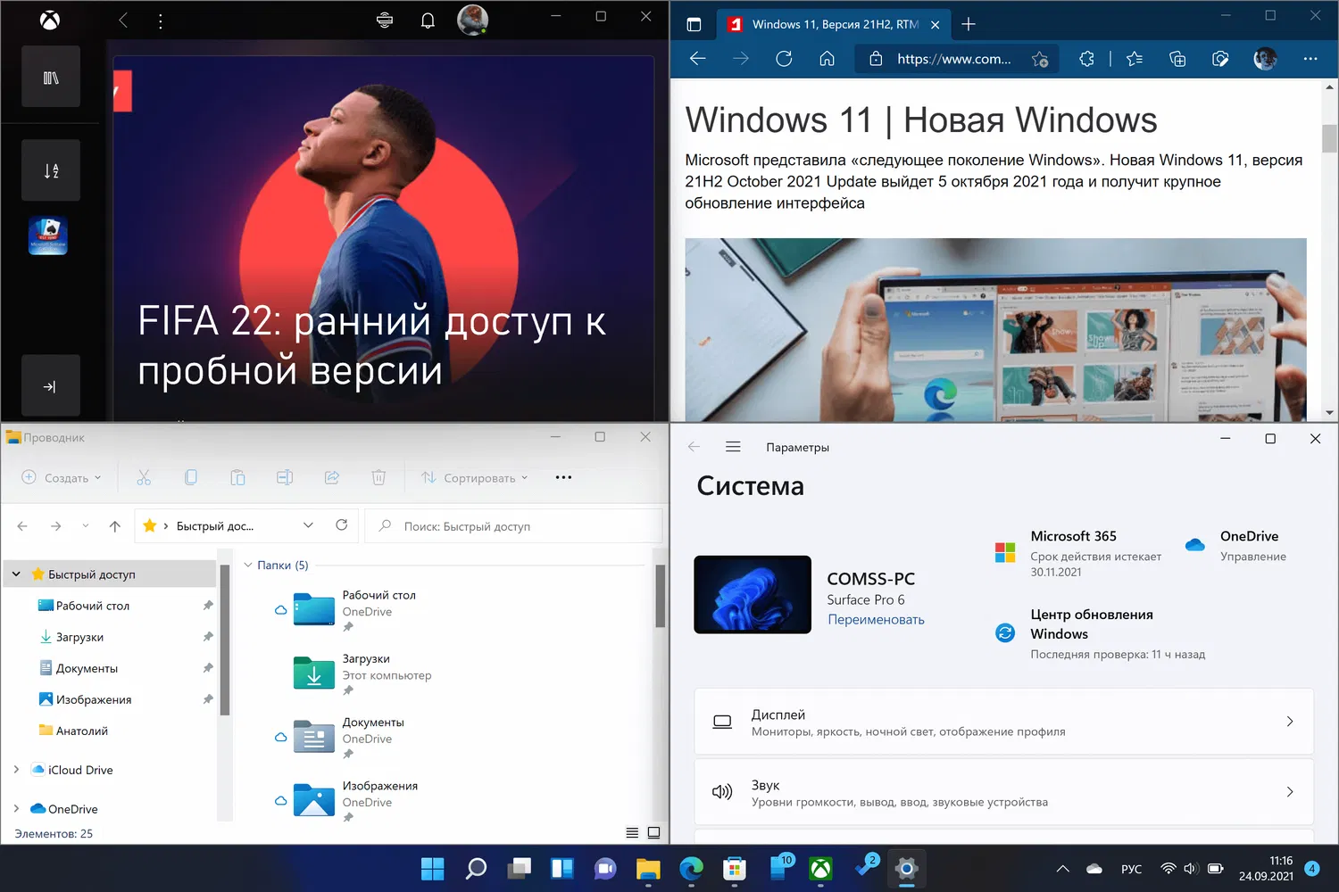Refresh the Explorer folder view
This screenshot has width=1339, height=892.
341,525
